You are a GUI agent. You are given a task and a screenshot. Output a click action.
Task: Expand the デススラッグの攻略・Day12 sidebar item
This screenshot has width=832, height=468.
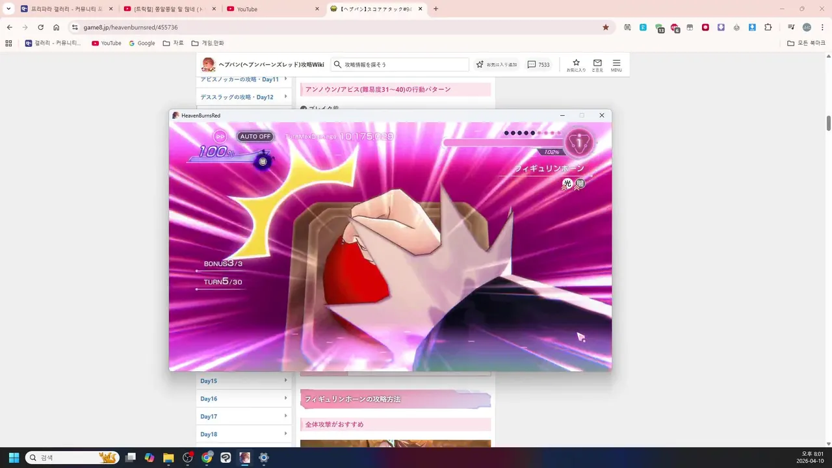244,97
